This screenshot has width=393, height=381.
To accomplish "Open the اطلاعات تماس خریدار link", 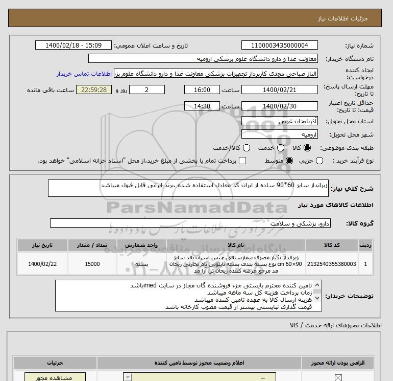I will (x=84, y=74).
